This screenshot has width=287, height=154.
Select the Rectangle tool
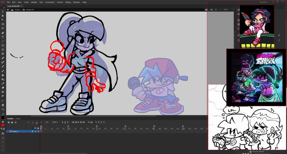(3, 45)
